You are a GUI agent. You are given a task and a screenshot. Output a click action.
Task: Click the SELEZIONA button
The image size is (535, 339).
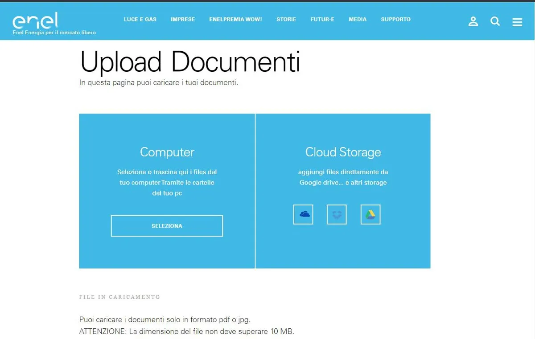[167, 226]
